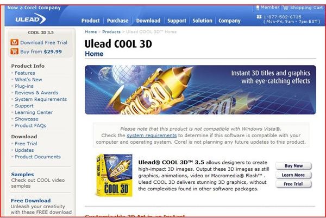The height and width of the screenshot is (218, 326).
Task: Click the COOL 3D rocket banner
Action: pyautogui.click(x=200, y=90)
